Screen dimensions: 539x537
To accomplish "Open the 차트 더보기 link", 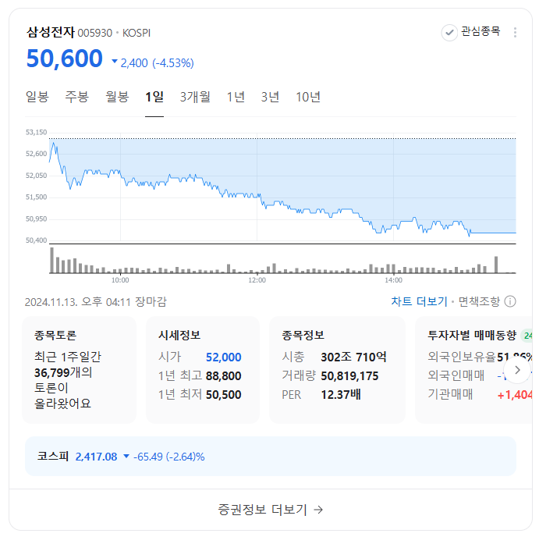I will click(419, 302).
